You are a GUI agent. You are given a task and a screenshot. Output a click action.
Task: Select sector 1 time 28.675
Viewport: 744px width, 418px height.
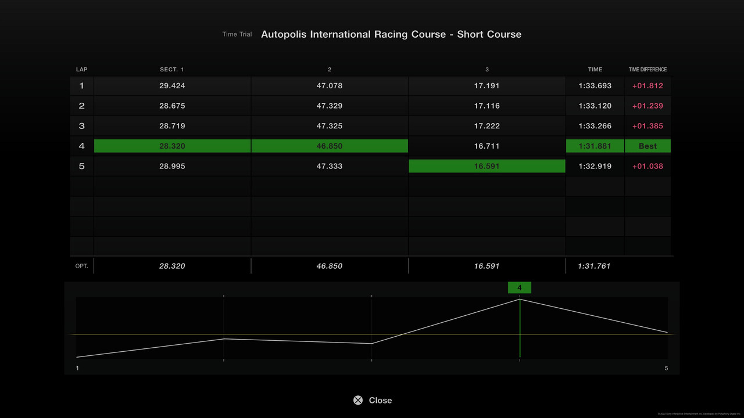[x=172, y=106]
